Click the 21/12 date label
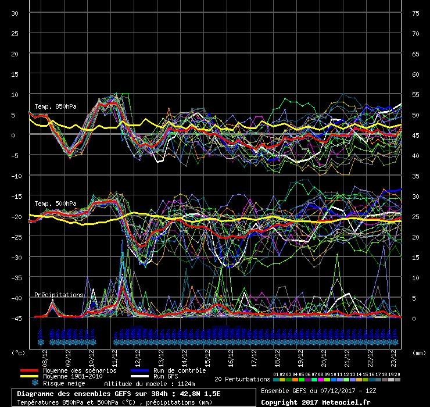The image size is (430, 407). [x=347, y=358]
